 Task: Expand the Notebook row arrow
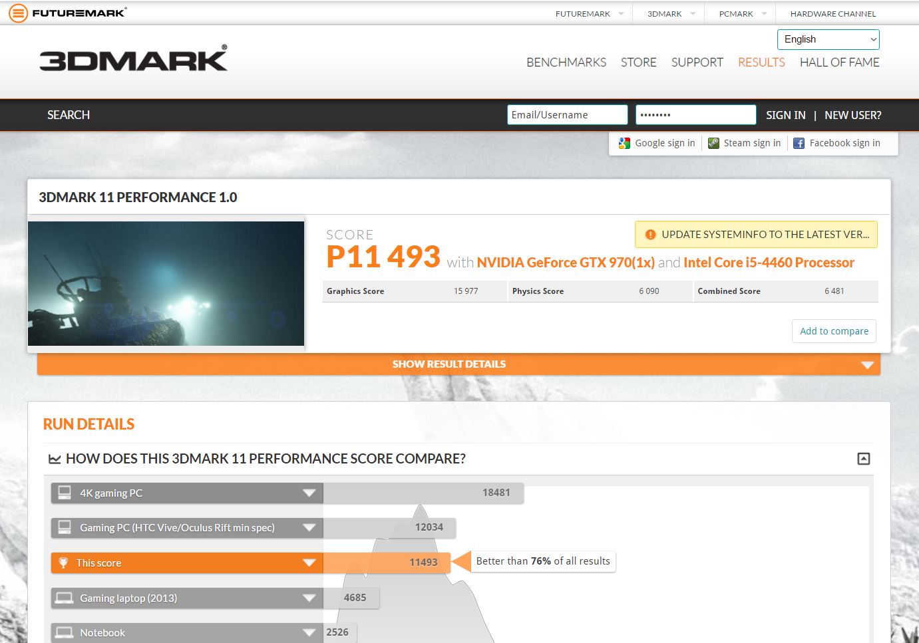click(x=309, y=632)
